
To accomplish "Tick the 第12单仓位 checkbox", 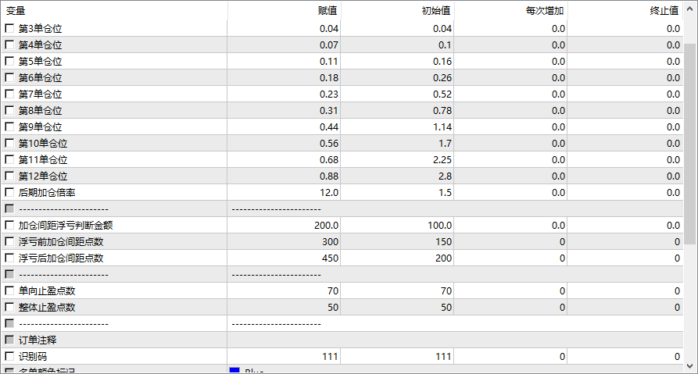I will 9,176.
